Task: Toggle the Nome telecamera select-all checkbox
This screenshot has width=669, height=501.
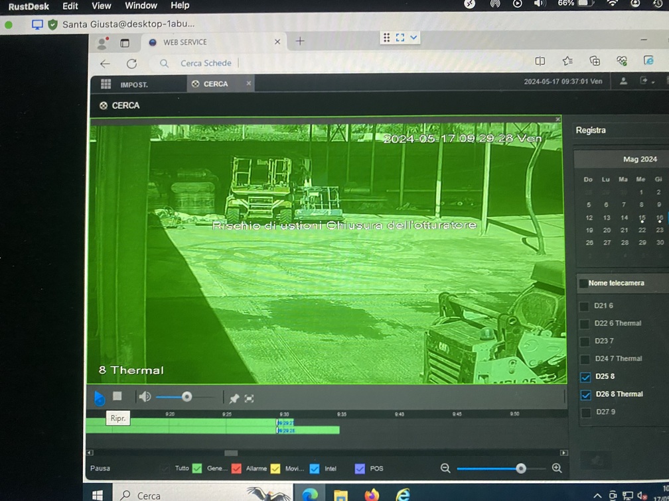Action: (583, 284)
